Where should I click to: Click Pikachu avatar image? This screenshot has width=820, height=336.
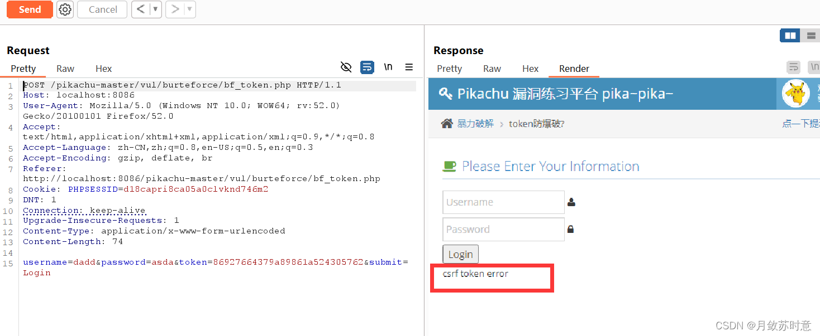(796, 94)
